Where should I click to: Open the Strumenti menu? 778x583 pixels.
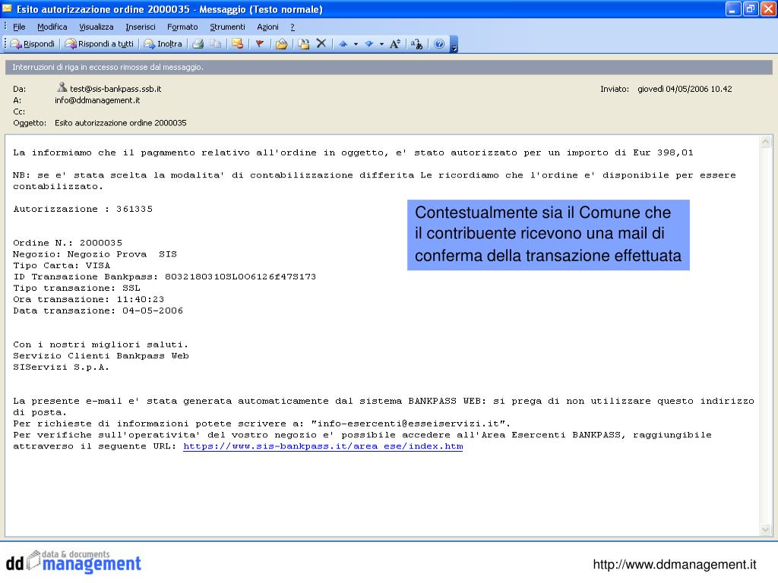(227, 27)
